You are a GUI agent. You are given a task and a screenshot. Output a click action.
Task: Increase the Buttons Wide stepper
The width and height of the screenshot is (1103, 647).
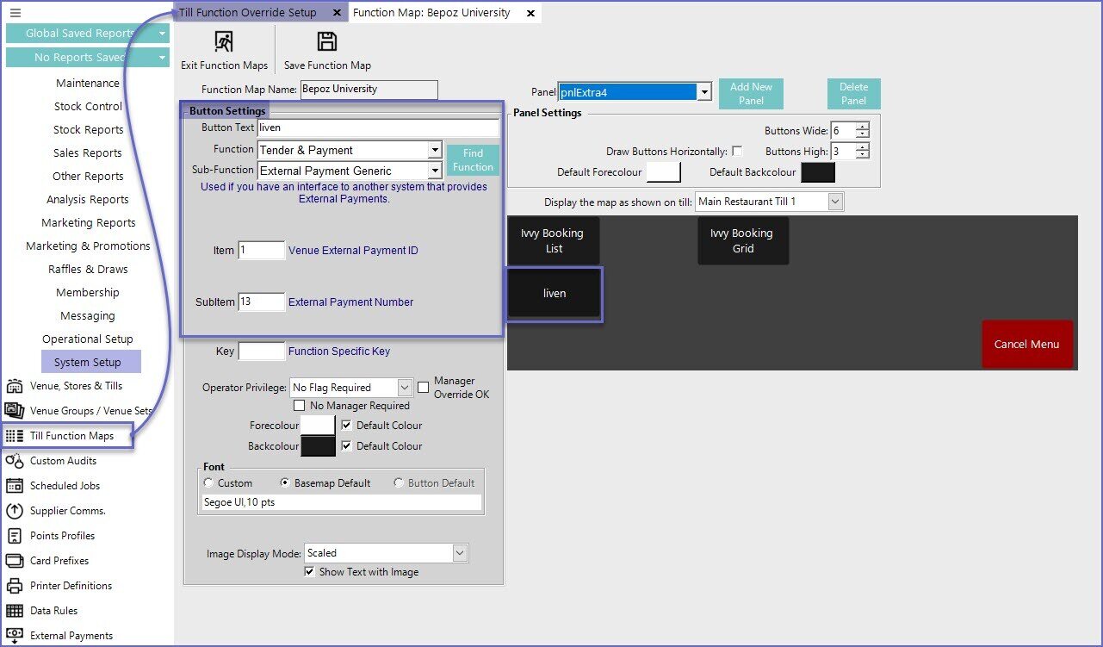(863, 128)
